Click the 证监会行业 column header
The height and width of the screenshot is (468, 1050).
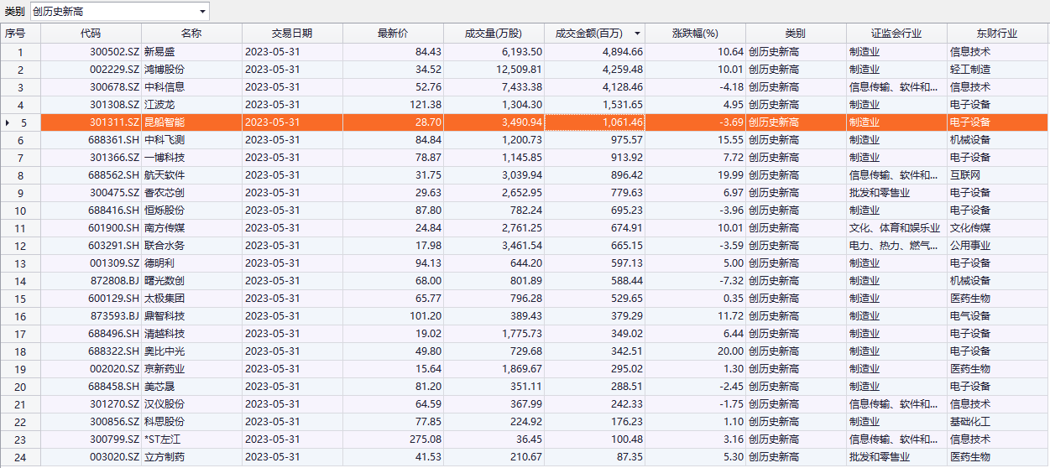point(896,34)
